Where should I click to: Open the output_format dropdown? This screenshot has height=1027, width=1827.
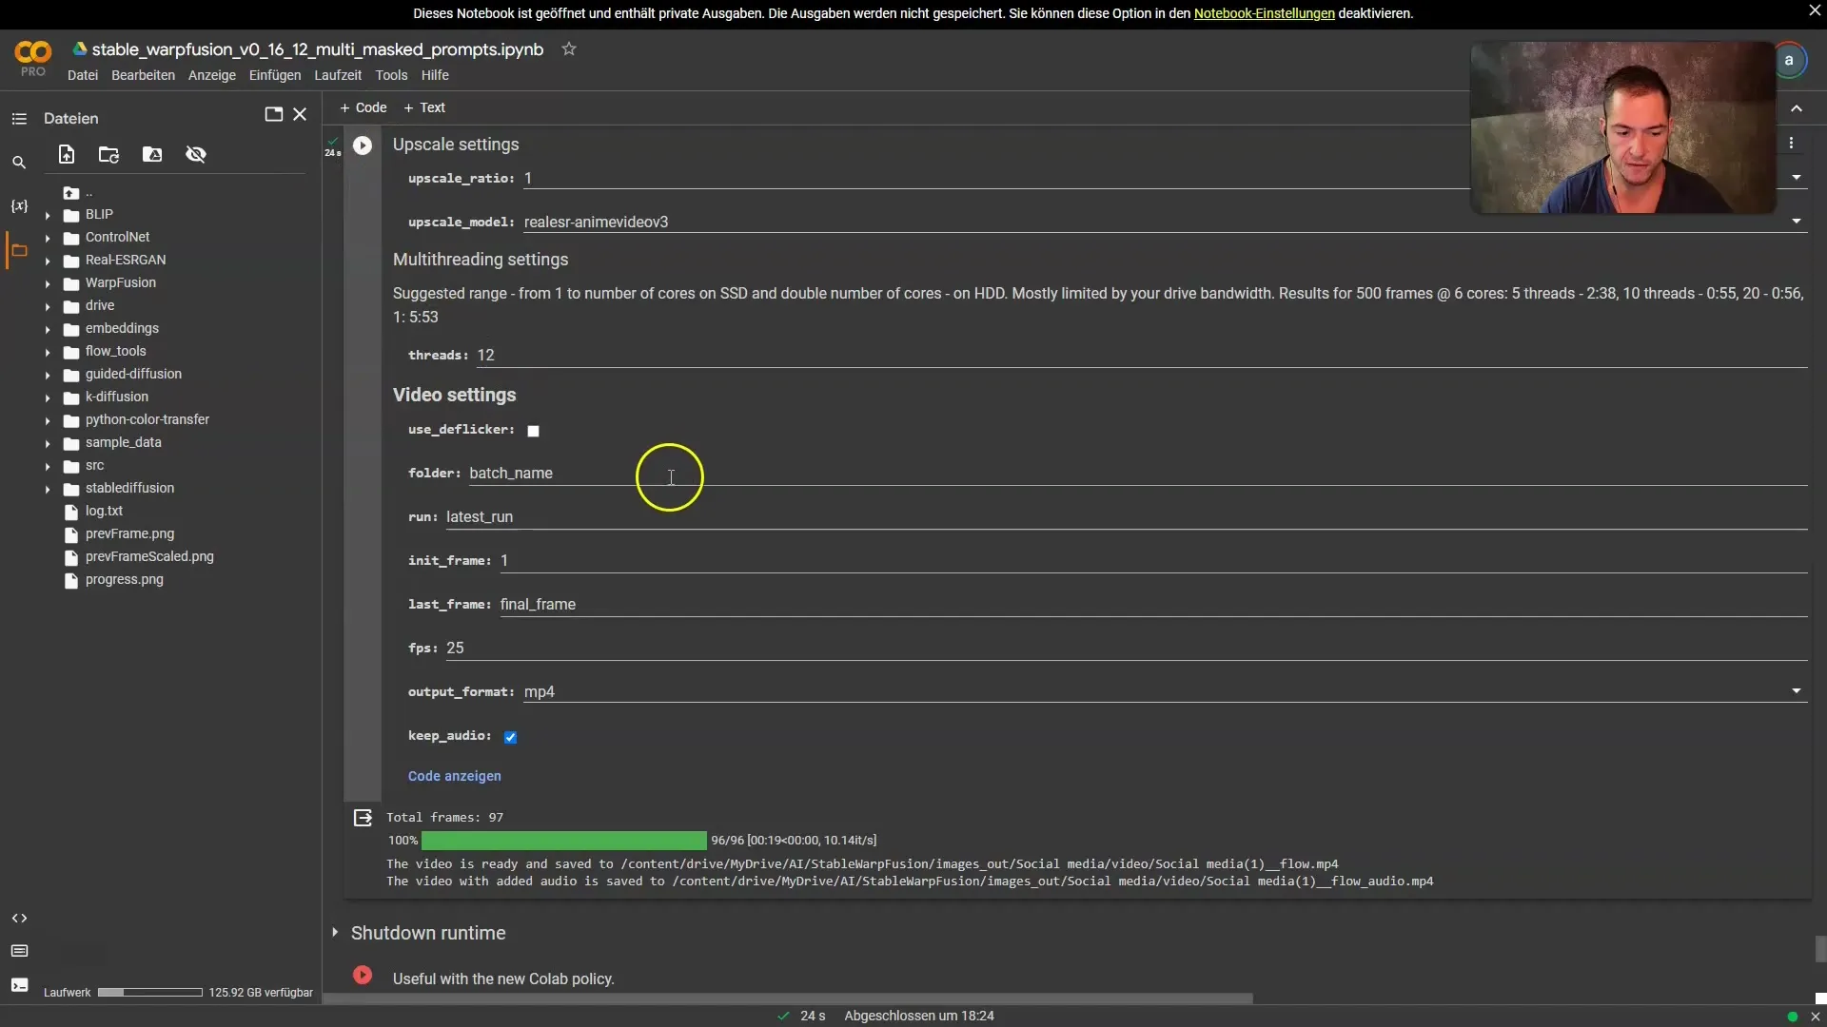pos(1165,691)
